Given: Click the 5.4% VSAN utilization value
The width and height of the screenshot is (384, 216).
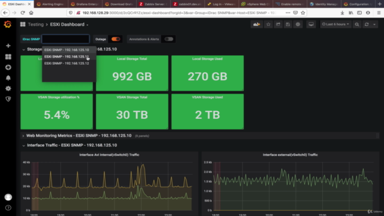Looking at the screenshot, I should tap(56, 115).
